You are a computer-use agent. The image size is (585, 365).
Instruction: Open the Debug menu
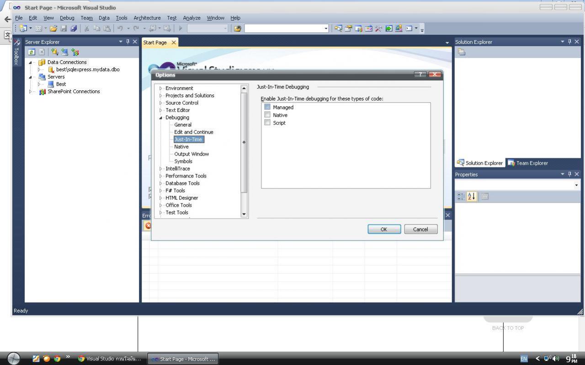coord(67,18)
